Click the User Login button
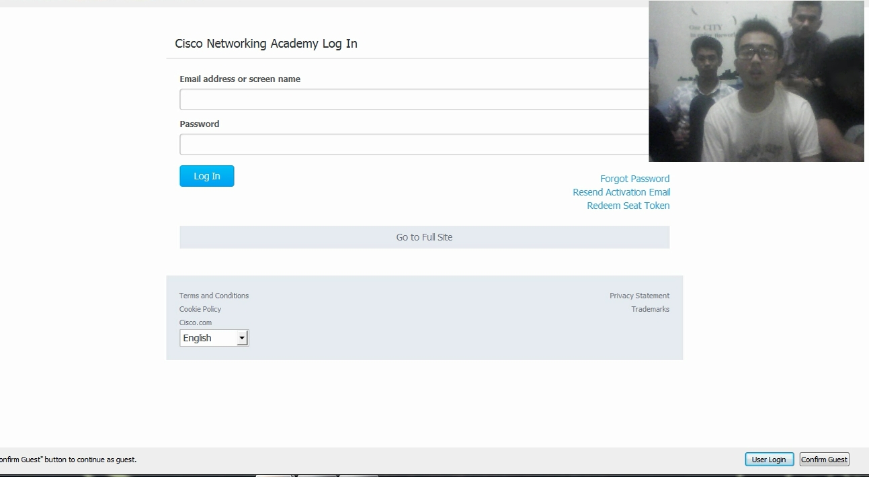The height and width of the screenshot is (477, 869). point(769,460)
